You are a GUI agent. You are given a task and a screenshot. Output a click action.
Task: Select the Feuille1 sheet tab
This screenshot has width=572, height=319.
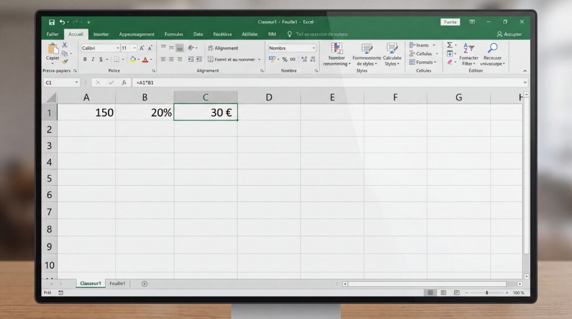click(117, 283)
